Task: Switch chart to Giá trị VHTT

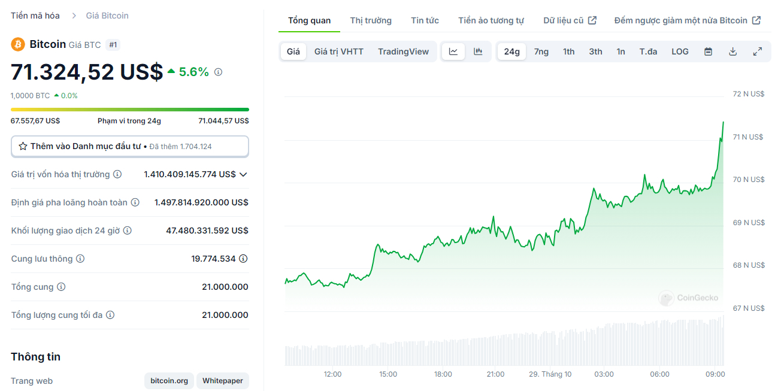Action: pos(339,51)
